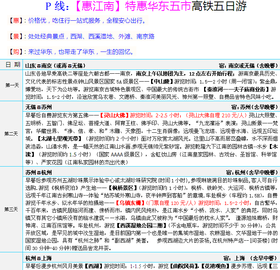Click the red 【购】 bullet label
Viewport: 280px width, 270px height.
tap(15, 52)
